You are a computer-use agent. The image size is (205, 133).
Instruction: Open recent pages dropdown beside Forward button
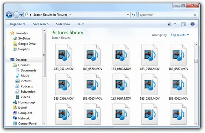click(x=21, y=15)
